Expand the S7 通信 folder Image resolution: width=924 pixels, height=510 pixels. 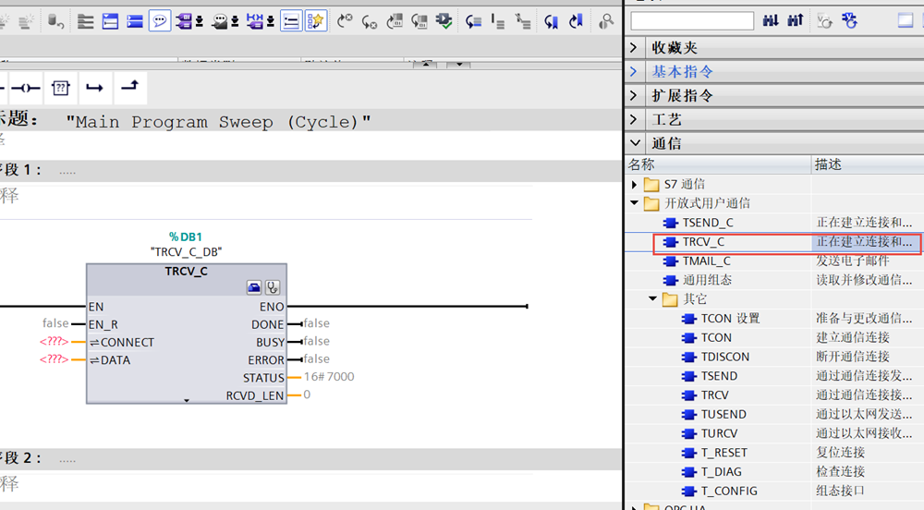(x=635, y=185)
